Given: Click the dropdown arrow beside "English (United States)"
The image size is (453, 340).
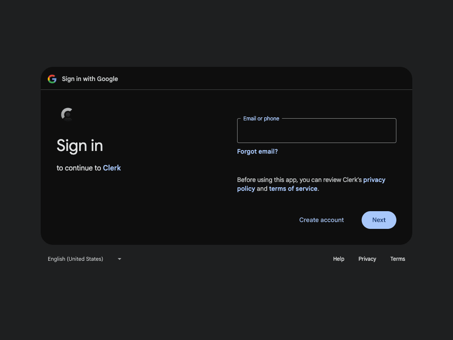Looking at the screenshot, I should tap(119, 259).
